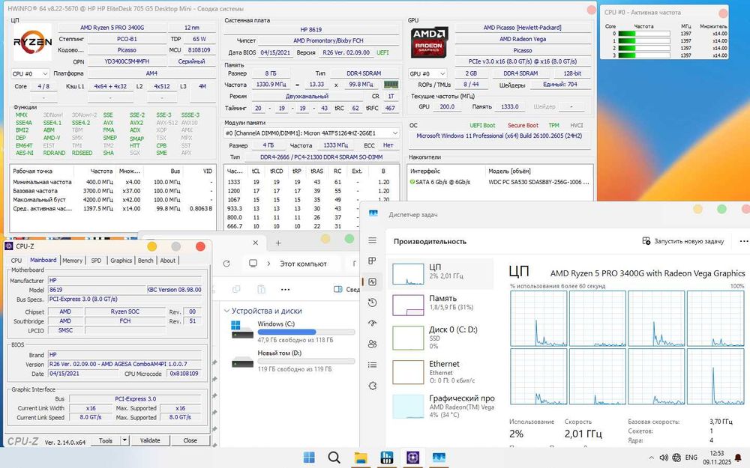This screenshot has height=468, width=750.
Task: Expand hidden tray icons chevron
Action: point(651,458)
